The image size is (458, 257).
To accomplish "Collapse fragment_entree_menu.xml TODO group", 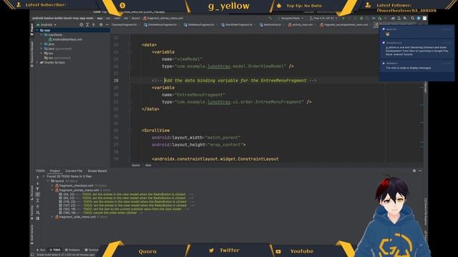I will click(x=52, y=190).
